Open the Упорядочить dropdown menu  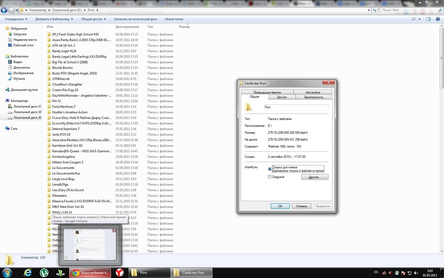[16, 19]
